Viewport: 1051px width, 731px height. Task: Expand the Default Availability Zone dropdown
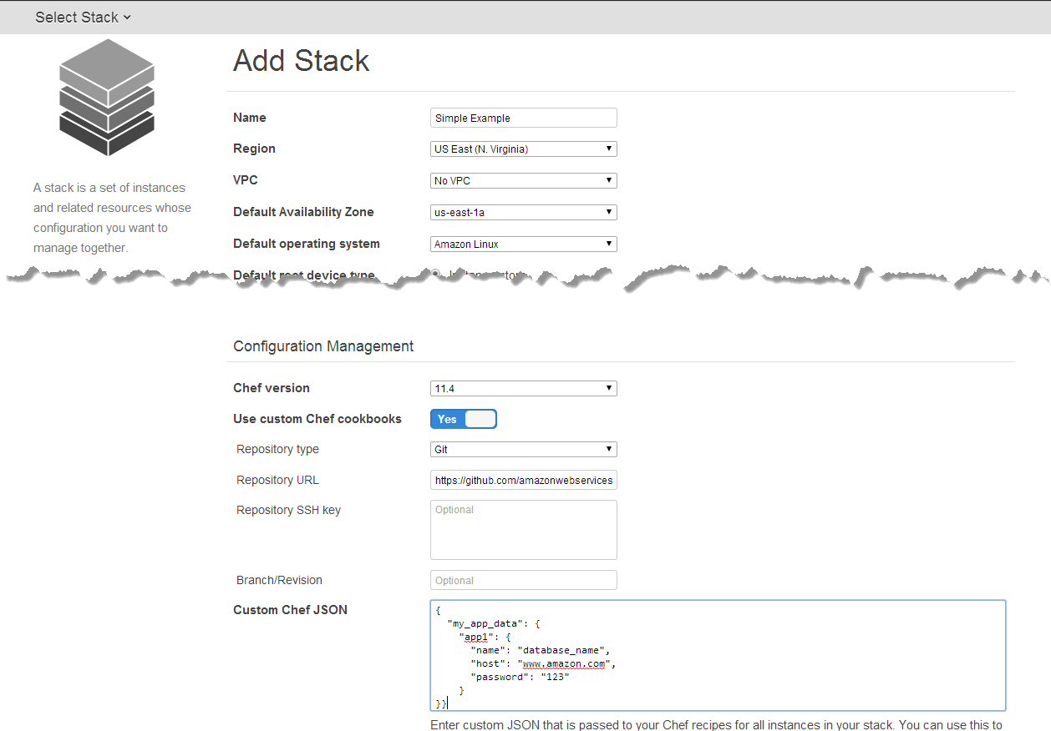tap(523, 212)
